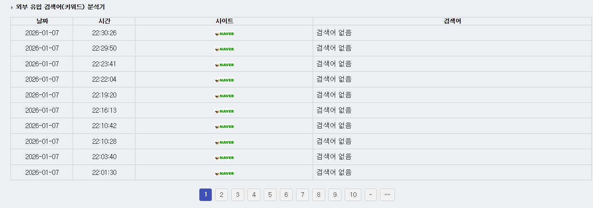Go to page 2 of results
The image size is (593, 208).
coord(221,195)
